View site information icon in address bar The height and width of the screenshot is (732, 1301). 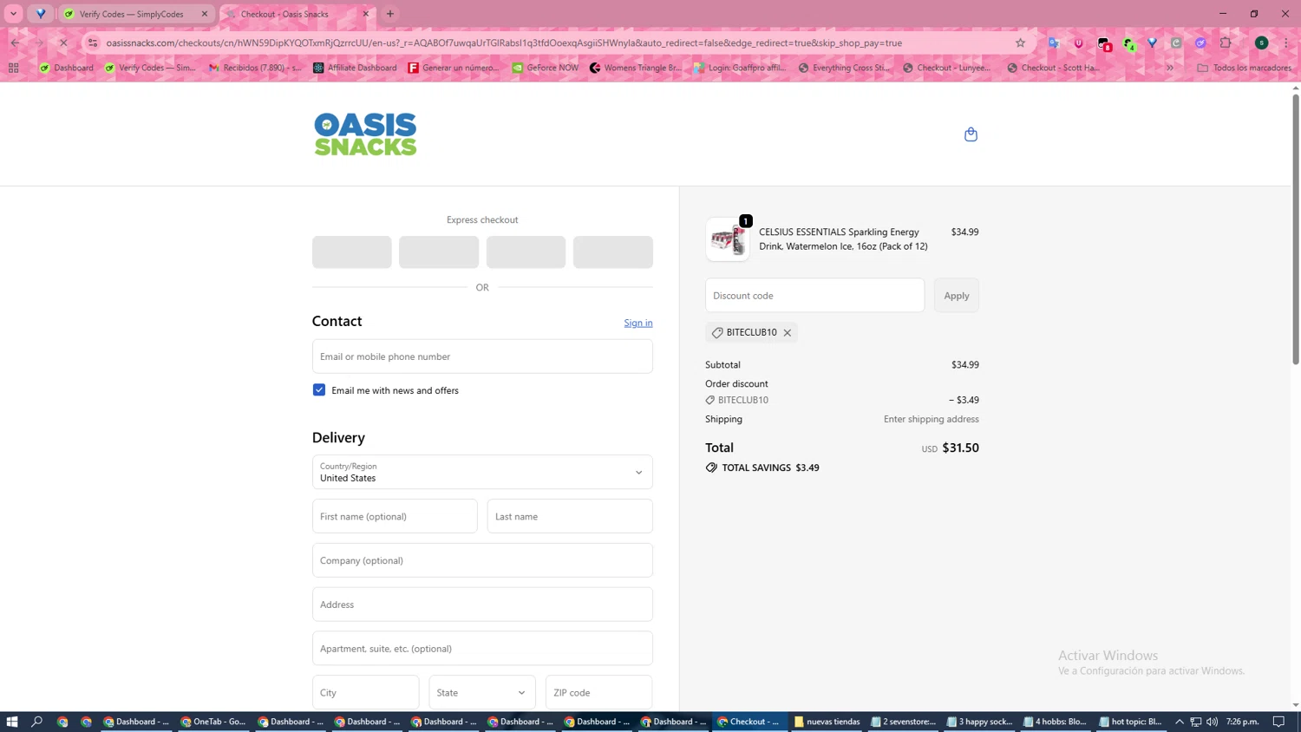point(93,42)
